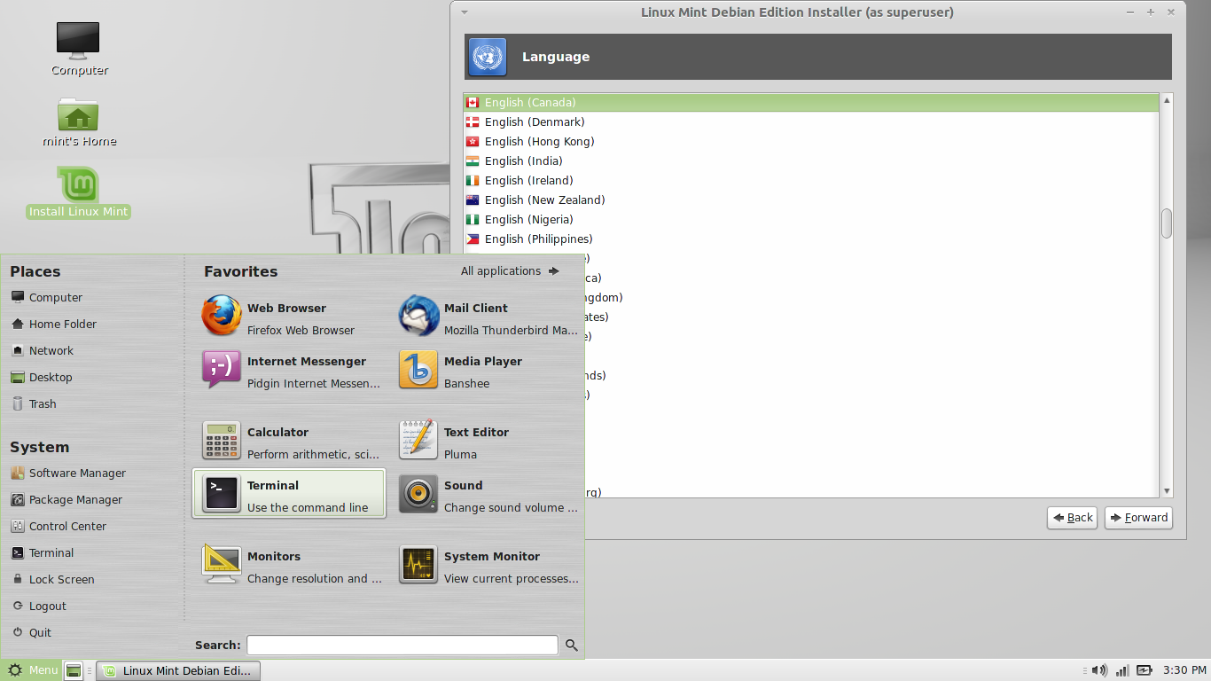Click the battery power tray icon

point(1145,670)
